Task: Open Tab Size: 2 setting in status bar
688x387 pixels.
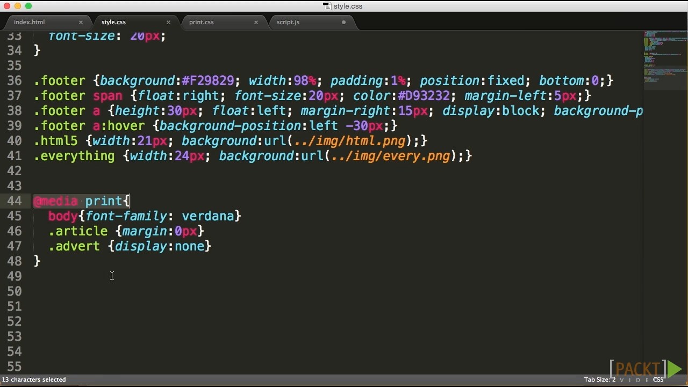Action: [600, 379]
